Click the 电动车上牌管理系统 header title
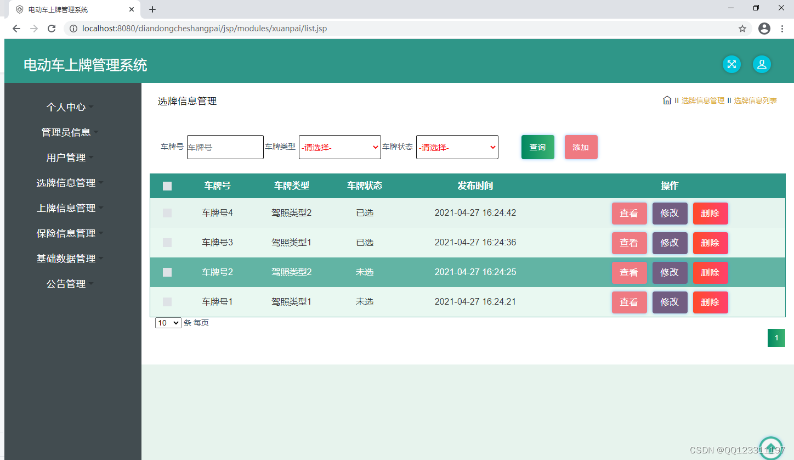794x460 pixels. click(x=86, y=65)
